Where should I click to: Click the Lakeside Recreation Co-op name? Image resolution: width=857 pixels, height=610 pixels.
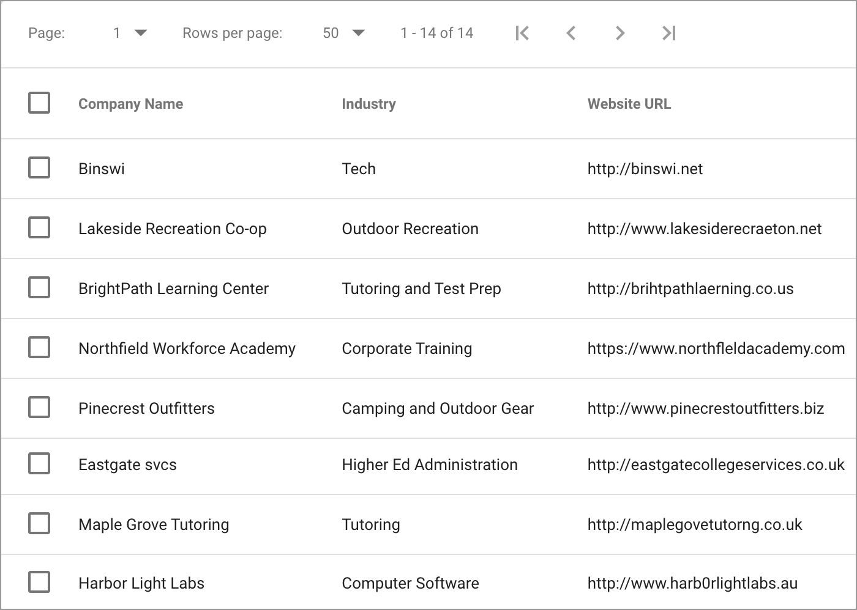(173, 229)
